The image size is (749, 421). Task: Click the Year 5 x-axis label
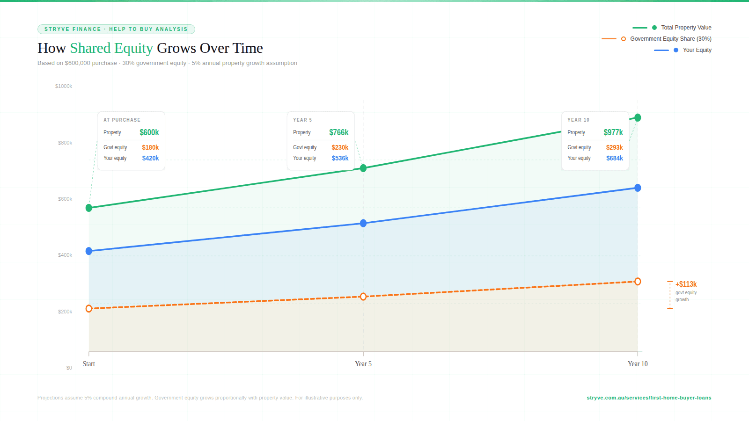[363, 364]
